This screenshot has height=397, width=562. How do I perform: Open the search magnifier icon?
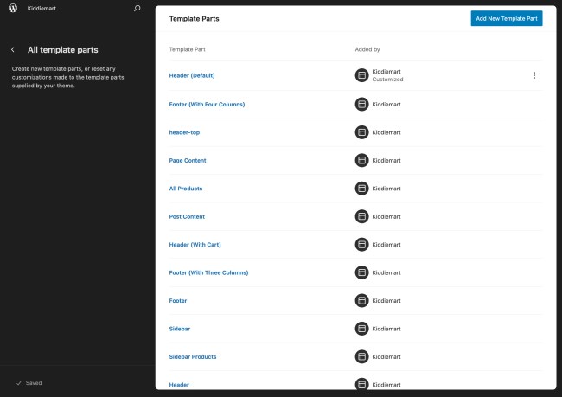point(137,8)
